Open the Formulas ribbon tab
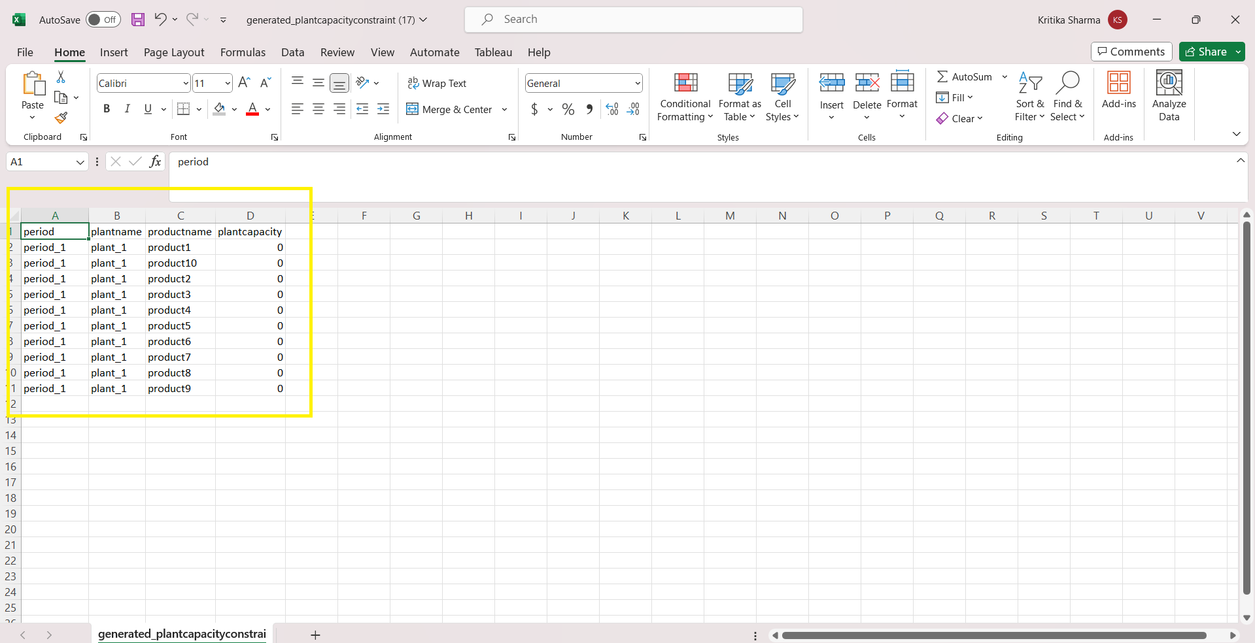1255x643 pixels. [x=243, y=52]
